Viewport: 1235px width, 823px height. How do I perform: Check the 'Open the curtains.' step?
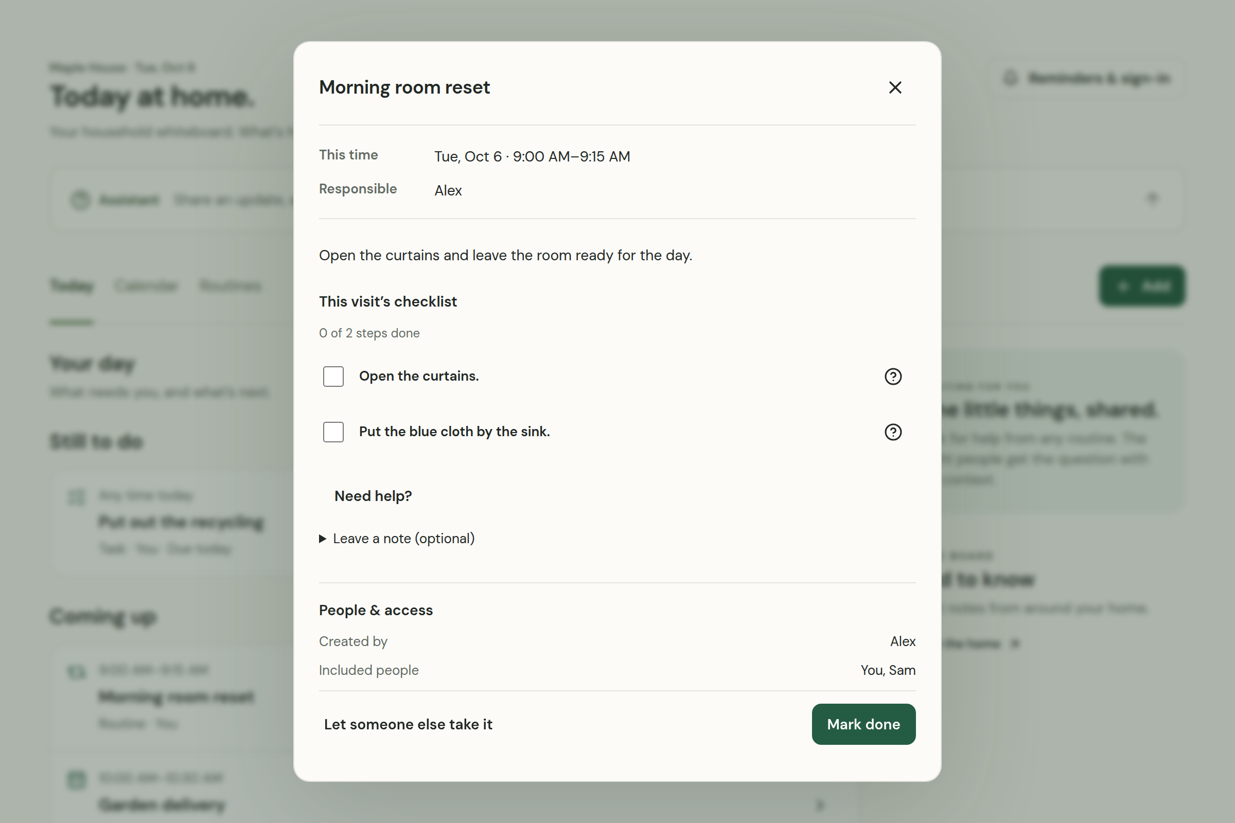click(333, 377)
